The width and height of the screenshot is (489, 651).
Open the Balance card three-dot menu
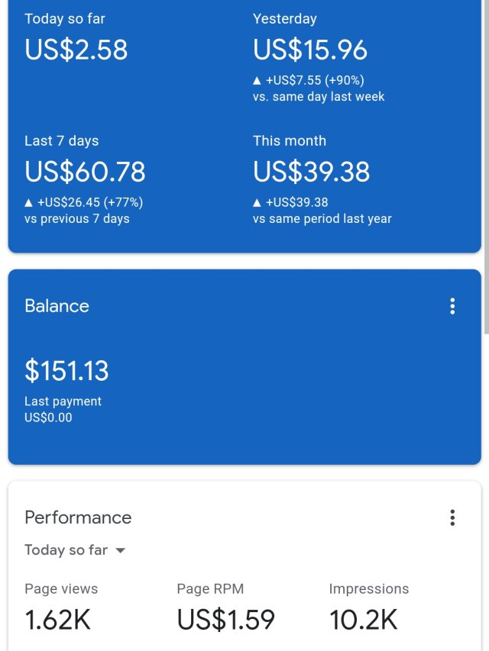[x=452, y=306]
